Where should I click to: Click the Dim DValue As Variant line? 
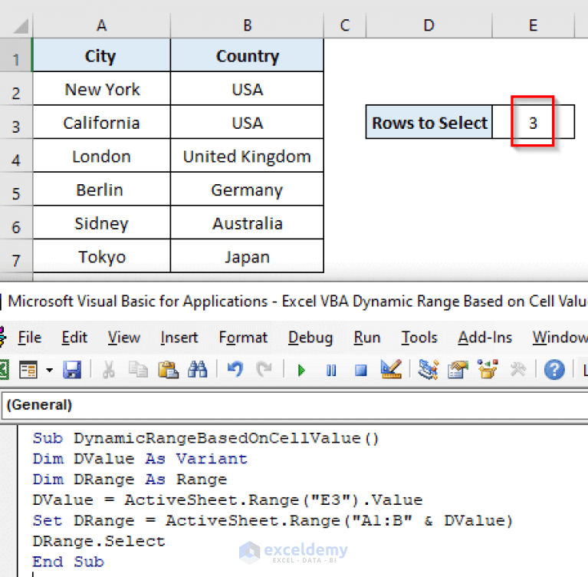point(140,459)
